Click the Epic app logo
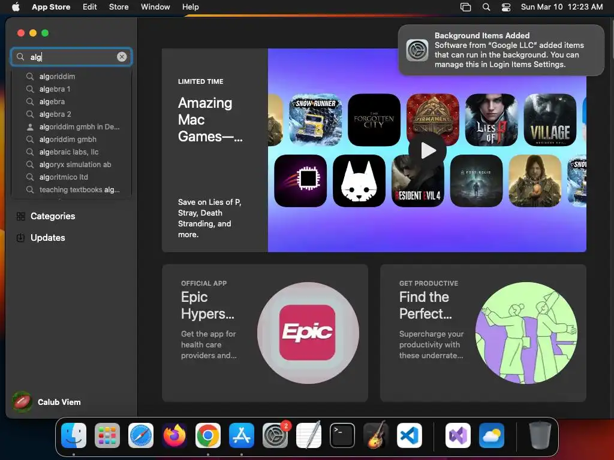Screen dimensions: 614x460 [308, 332]
